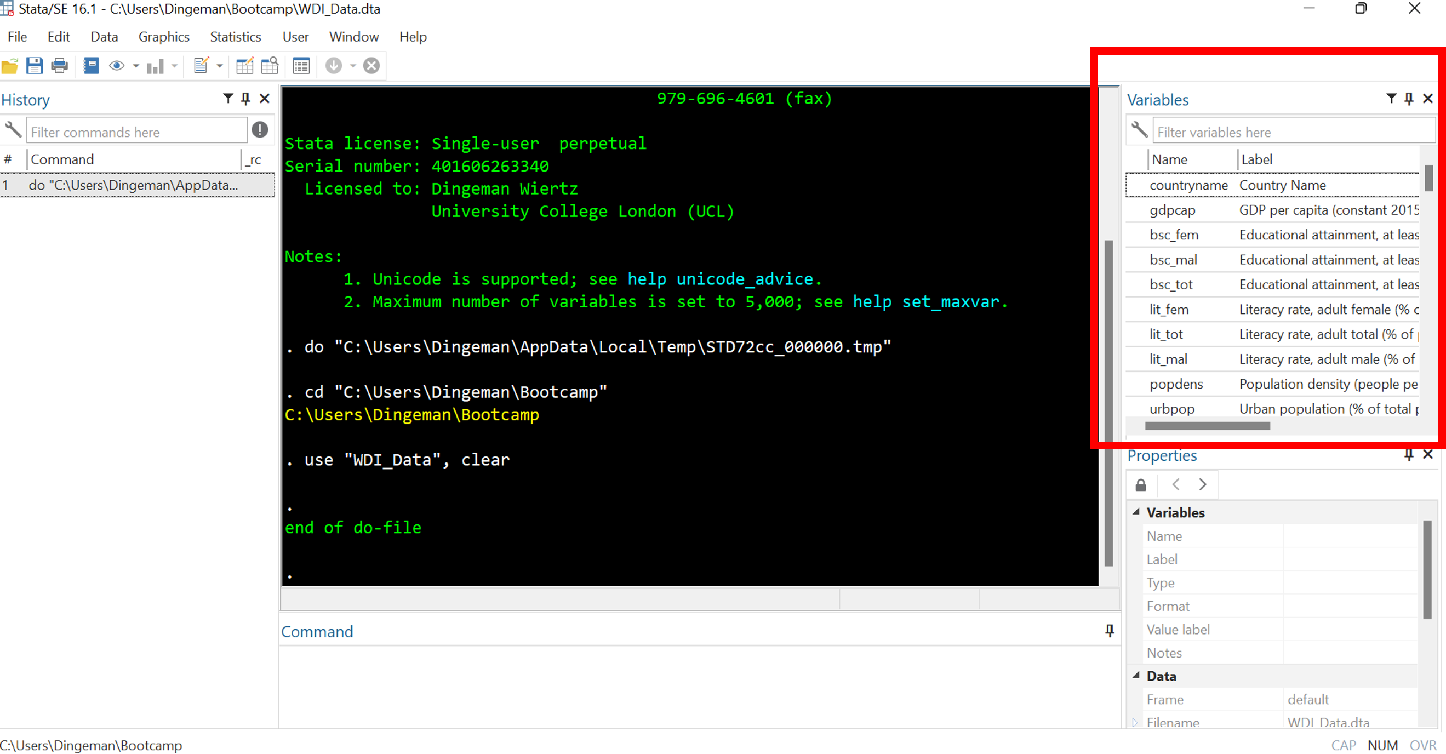Open the Graphics menu
Screen dimensions: 1446x754
tap(164, 37)
